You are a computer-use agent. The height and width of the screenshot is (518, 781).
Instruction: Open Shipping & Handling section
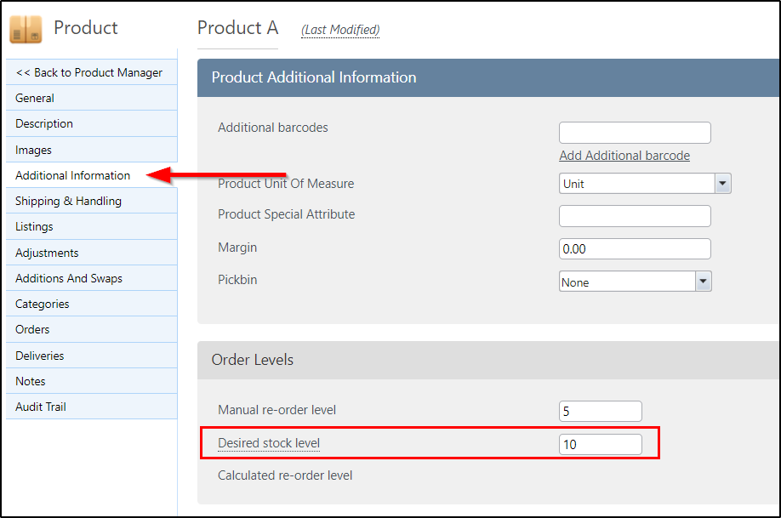[x=92, y=201]
